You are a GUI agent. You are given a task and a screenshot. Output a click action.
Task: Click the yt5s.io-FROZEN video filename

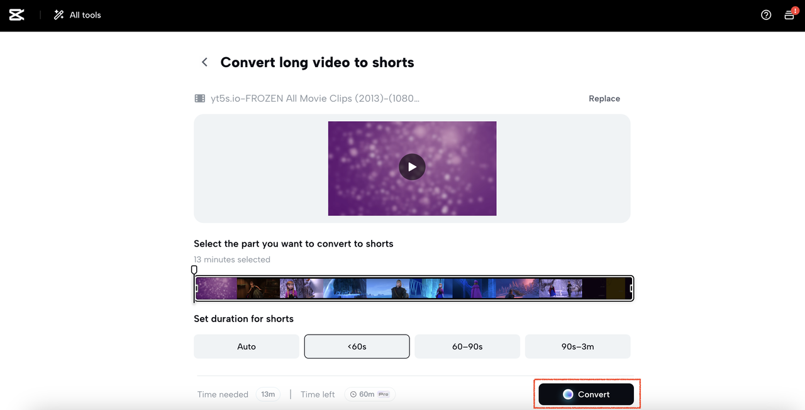coord(315,99)
